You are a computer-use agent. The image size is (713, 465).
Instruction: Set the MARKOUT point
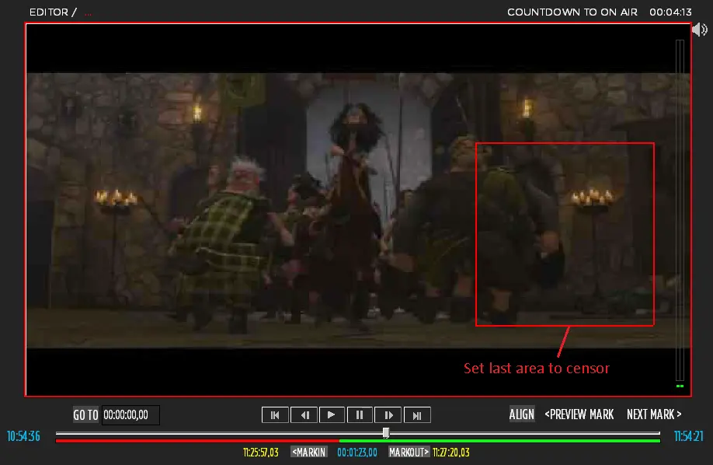(409, 452)
